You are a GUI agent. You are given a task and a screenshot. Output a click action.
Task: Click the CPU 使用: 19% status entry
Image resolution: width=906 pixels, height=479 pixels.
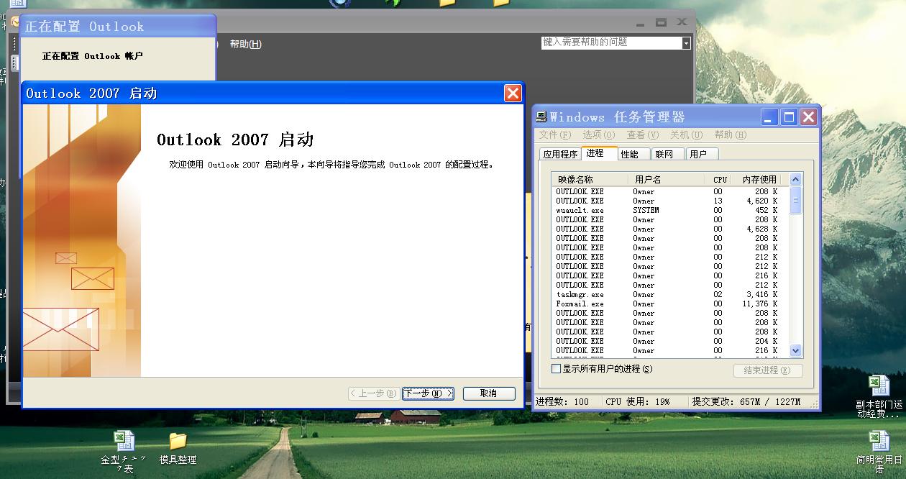[x=637, y=402]
